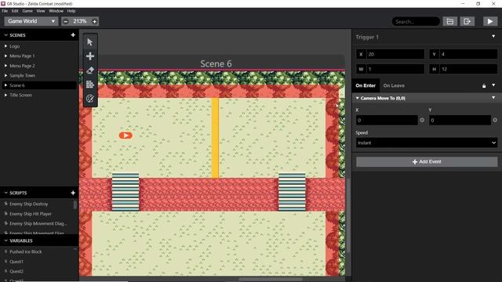Open the Game World view dropdown
This screenshot has width=502, height=282.
point(31,21)
